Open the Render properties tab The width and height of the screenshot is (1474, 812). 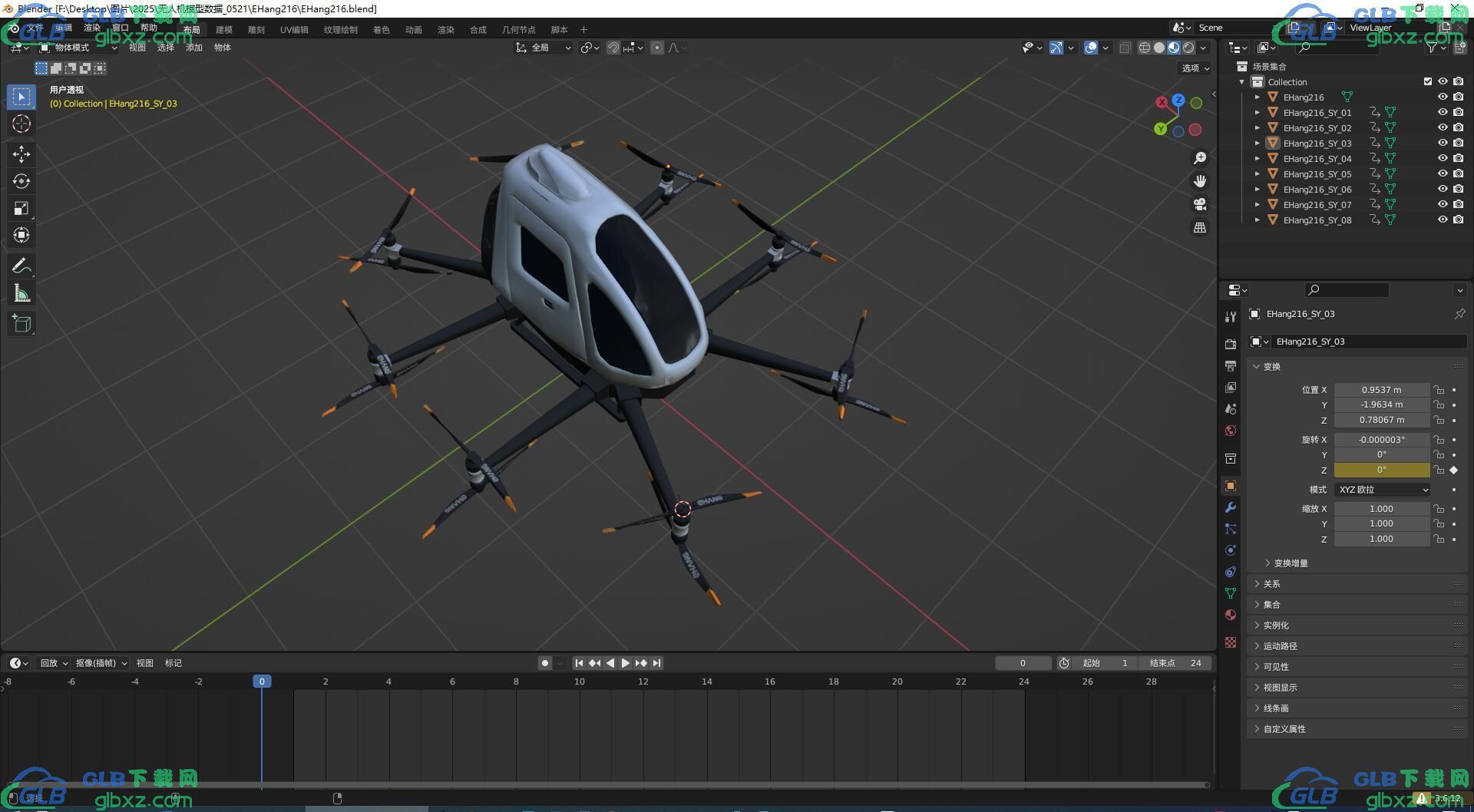[x=1231, y=344]
